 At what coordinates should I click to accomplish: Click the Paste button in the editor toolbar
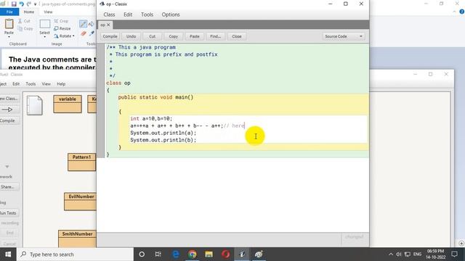[195, 36]
